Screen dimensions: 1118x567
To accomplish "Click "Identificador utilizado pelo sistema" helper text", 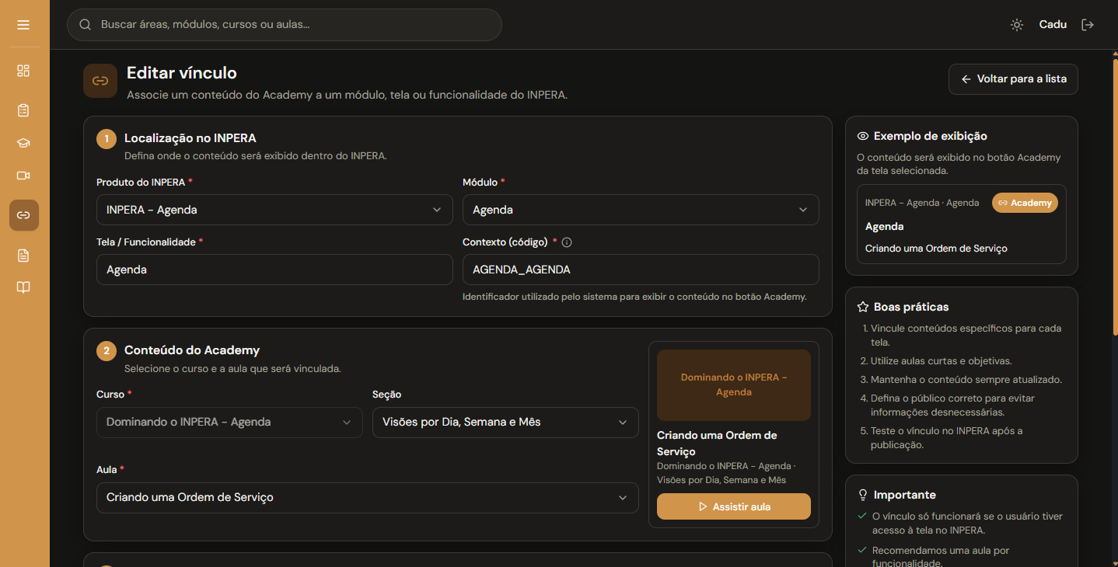I will pos(634,297).
